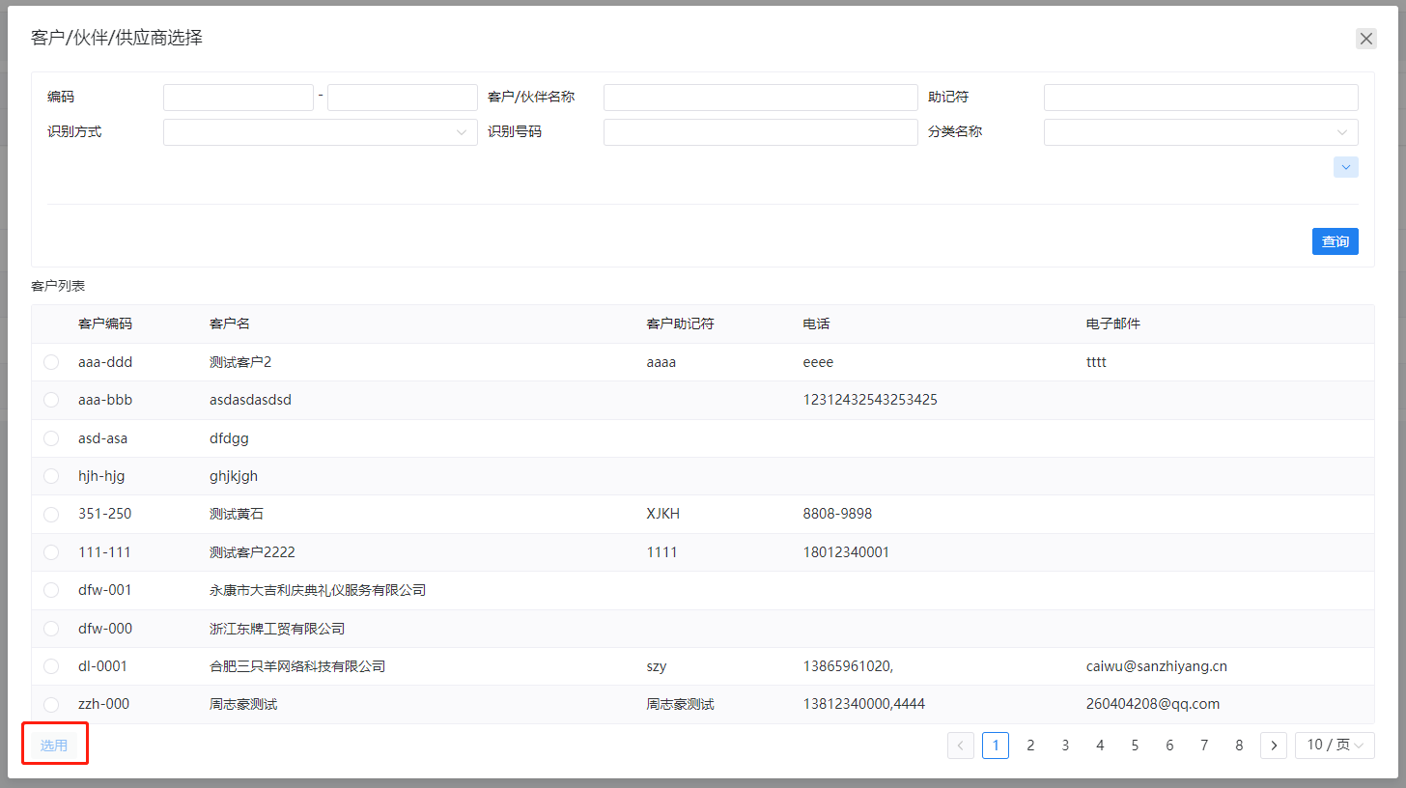Select radio button for dl-0001 row

click(x=51, y=666)
